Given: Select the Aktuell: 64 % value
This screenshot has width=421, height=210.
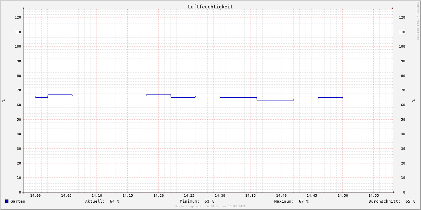Looking at the screenshot, I should pos(102,201).
